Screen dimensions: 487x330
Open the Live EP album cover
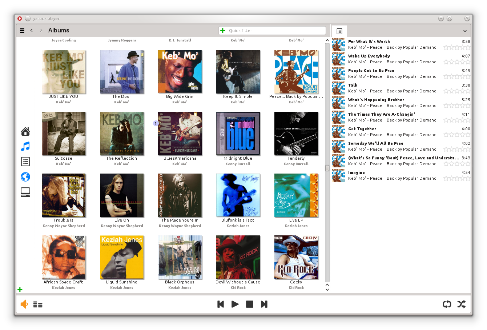coord(296,195)
